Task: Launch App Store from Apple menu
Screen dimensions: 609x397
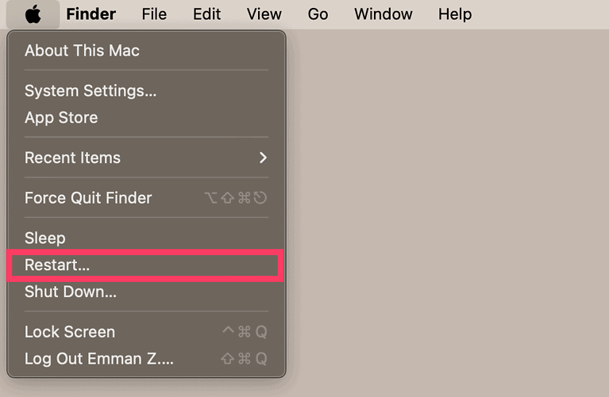Action: 61,117
